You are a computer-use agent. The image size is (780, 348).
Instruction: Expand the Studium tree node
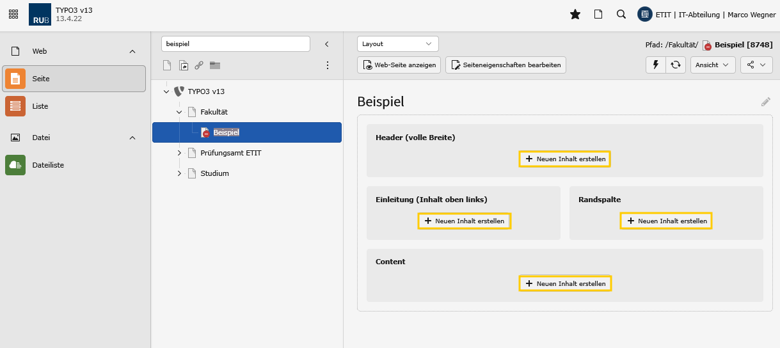point(179,173)
